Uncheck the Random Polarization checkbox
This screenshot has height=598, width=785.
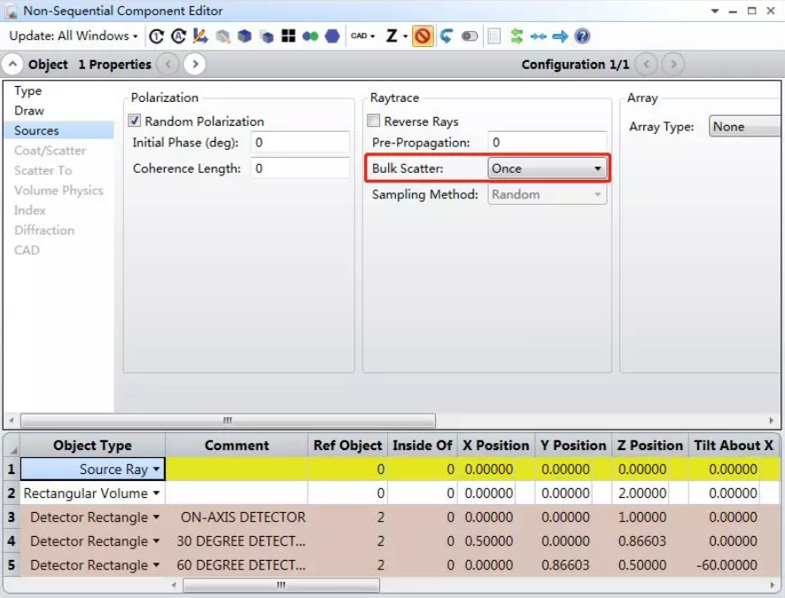click(136, 121)
